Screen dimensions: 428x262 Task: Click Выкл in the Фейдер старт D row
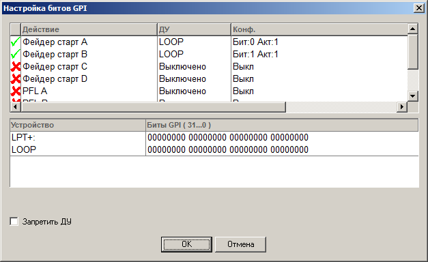tap(243, 79)
